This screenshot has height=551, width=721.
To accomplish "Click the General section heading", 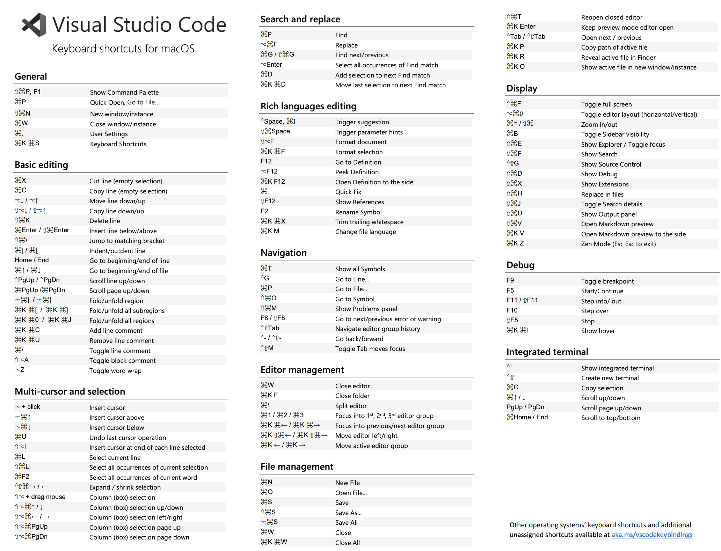I will pyautogui.click(x=31, y=76).
